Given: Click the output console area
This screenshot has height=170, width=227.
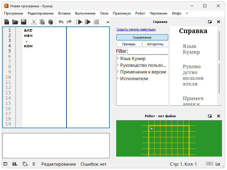Looking at the screenshot, I should pyautogui.click(x=56, y=146).
